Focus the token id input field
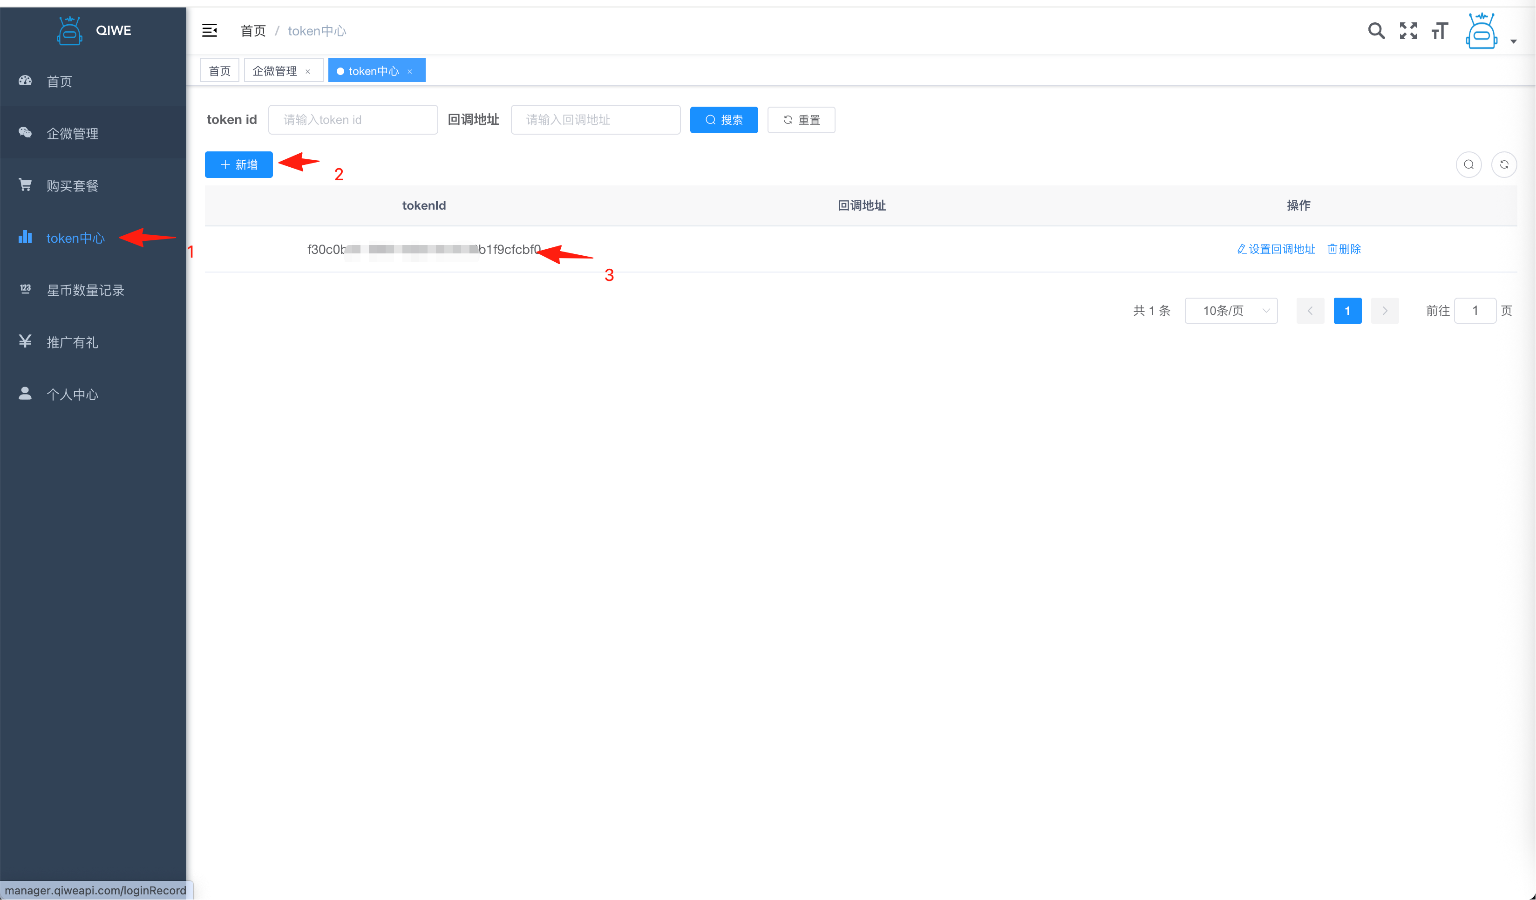This screenshot has width=1536, height=900. tap(353, 120)
